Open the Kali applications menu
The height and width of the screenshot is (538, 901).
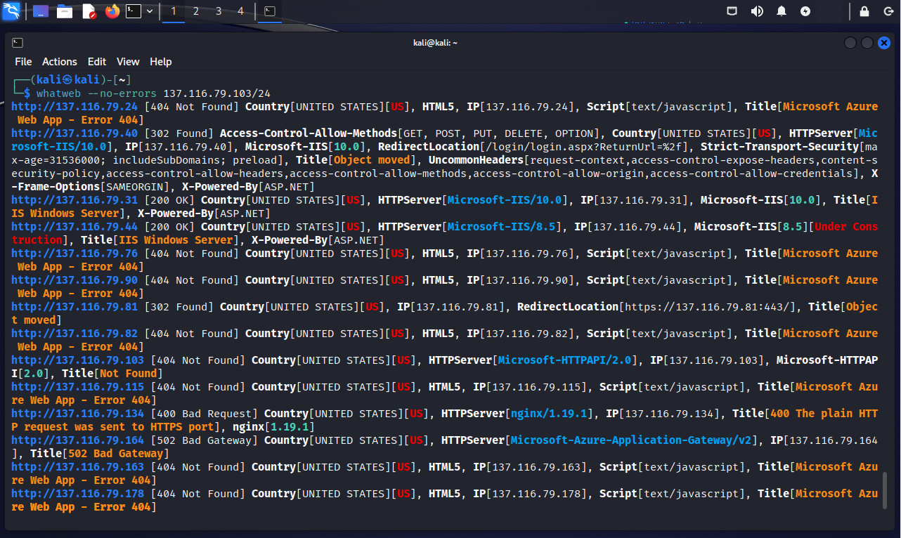11,11
